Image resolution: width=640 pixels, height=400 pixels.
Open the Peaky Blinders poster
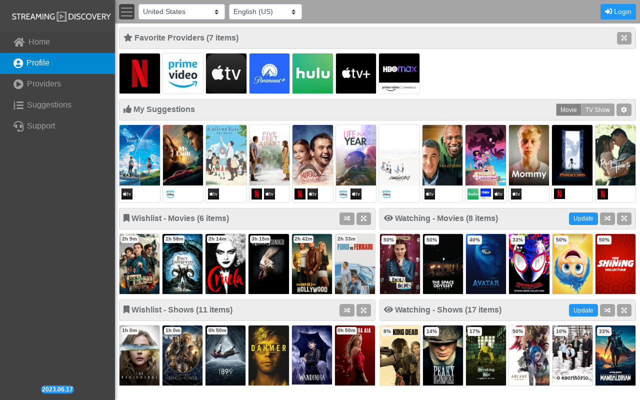coord(443,355)
